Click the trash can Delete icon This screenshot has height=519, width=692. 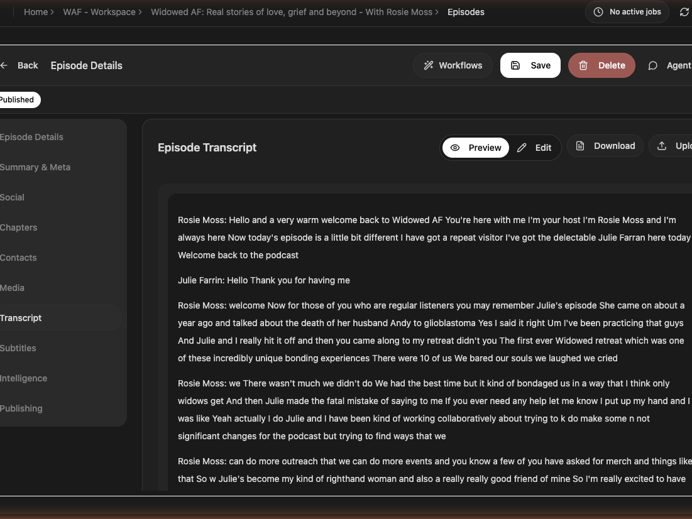click(583, 65)
